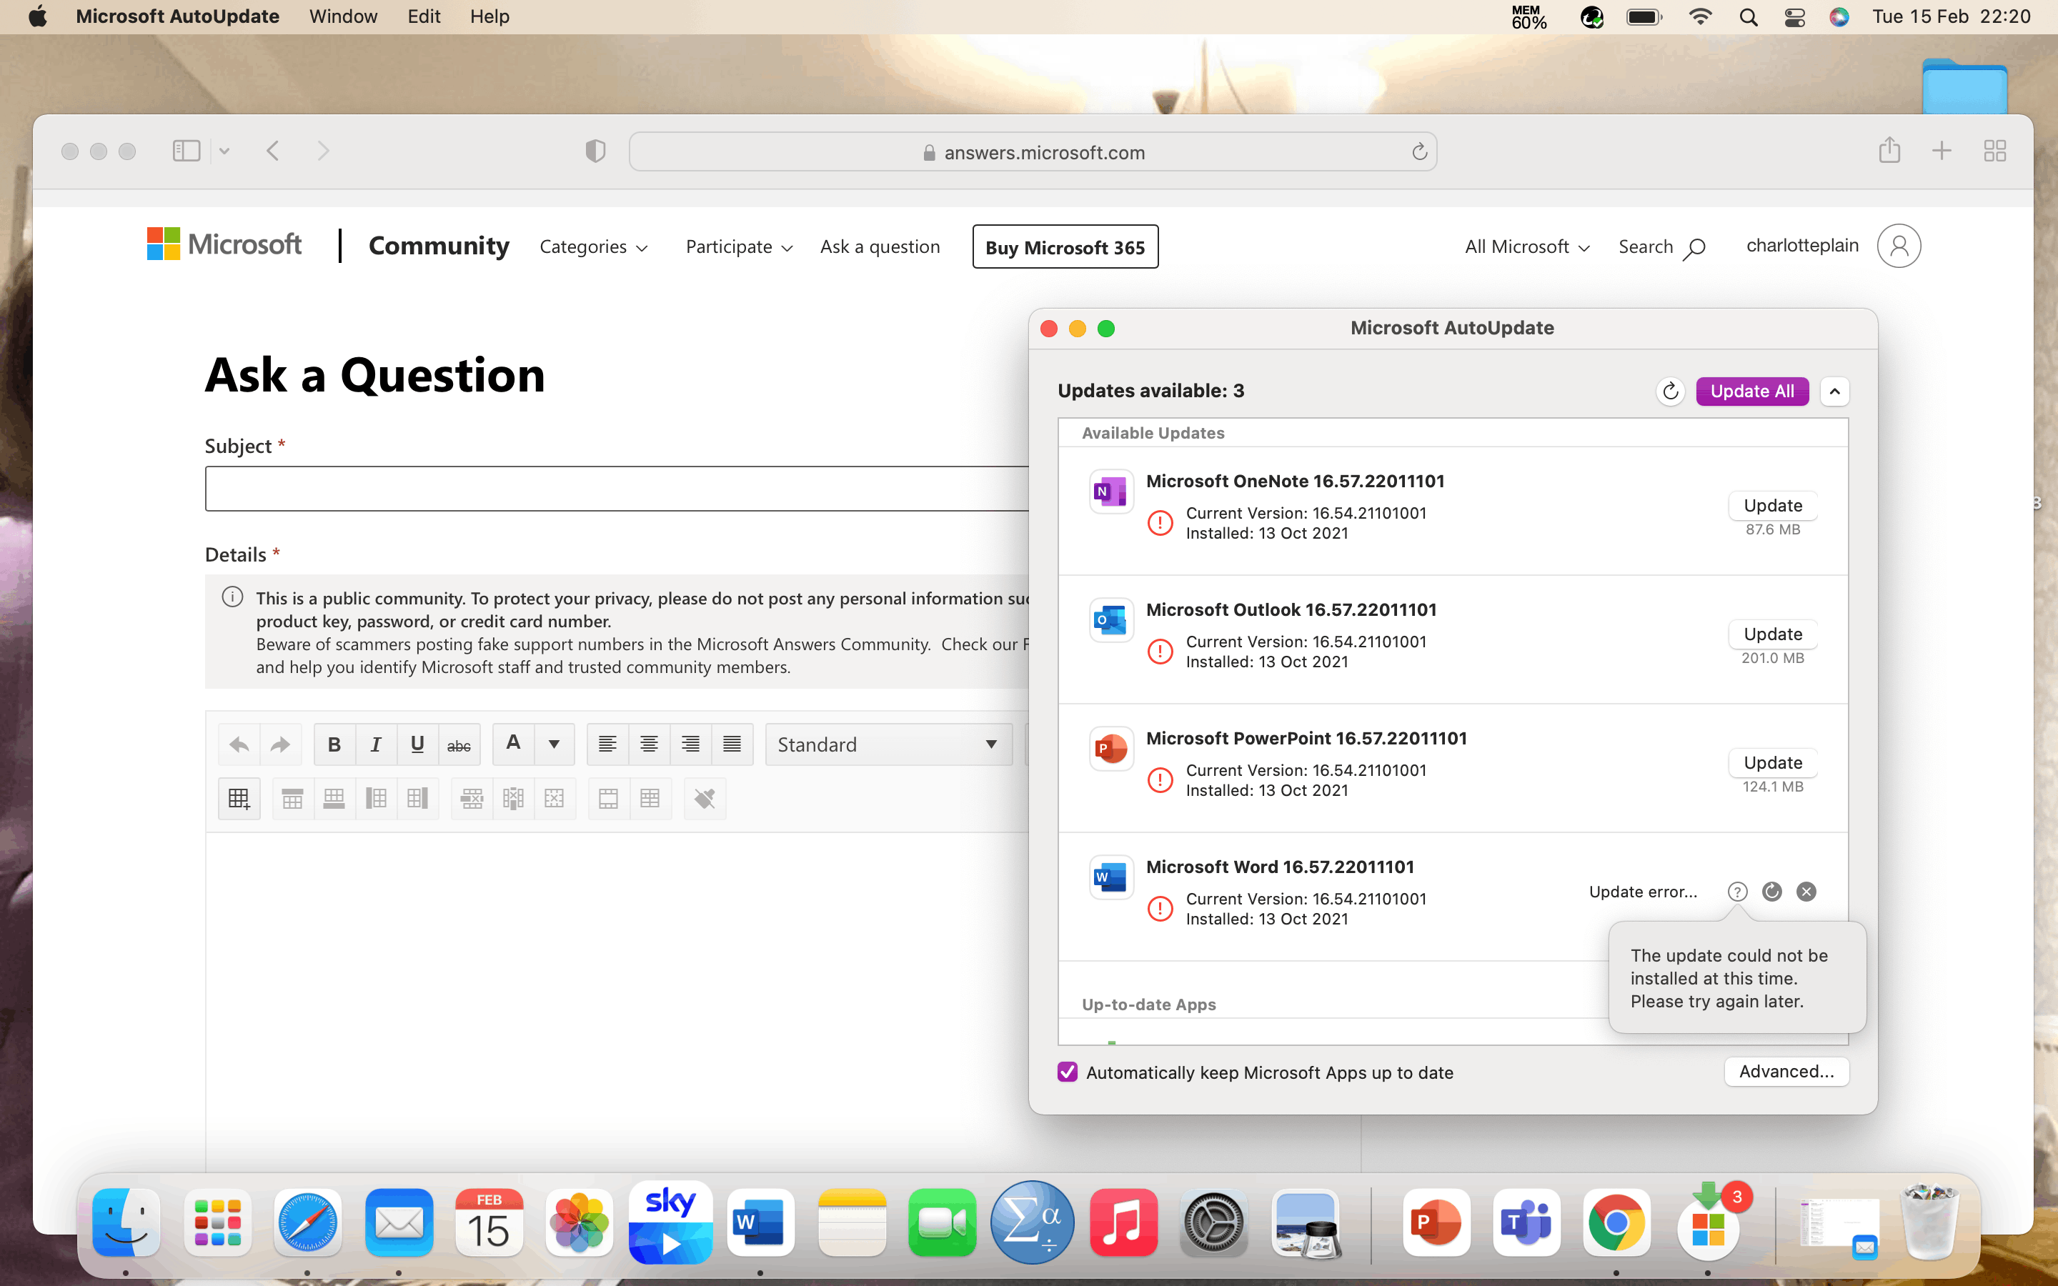Viewport: 2058px width, 1286px height.
Task: Click the font color A button
Action: coord(513,744)
